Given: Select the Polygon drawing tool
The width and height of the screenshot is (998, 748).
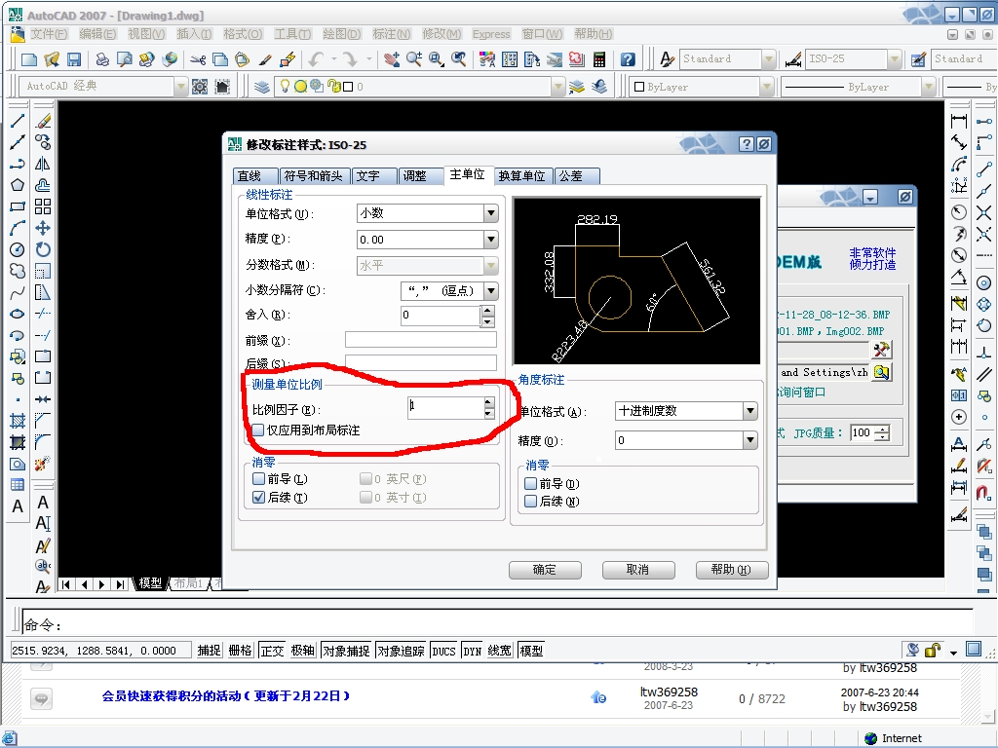Looking at the screenshot, I should (18, 185).
